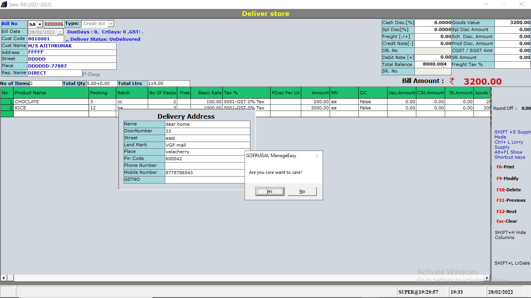
Task: Click the 200.00 amount cell for CHOCLATE
Action: point(315,102)
